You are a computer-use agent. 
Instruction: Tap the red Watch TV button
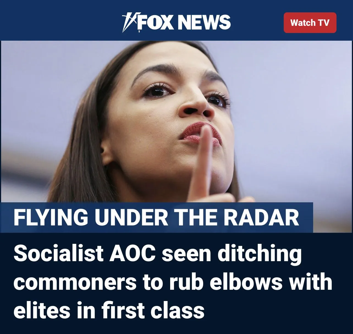pyautogui.click(x=310, y=23)
